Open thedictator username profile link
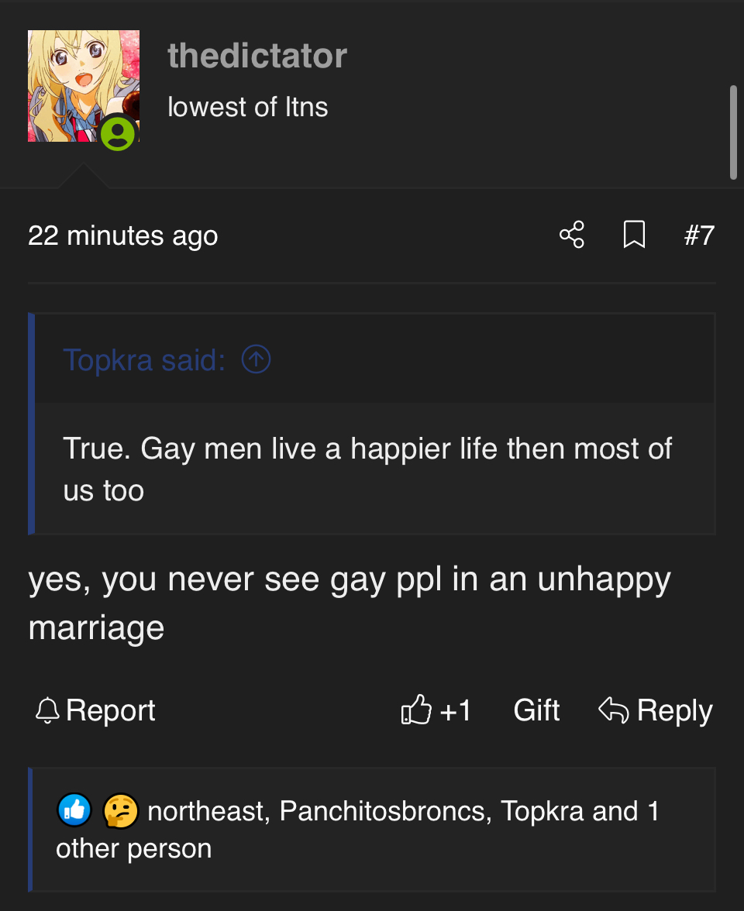Image resolution: width=744 pixels, height=911 pixels. pyautogui.click(x=257, y=56)
